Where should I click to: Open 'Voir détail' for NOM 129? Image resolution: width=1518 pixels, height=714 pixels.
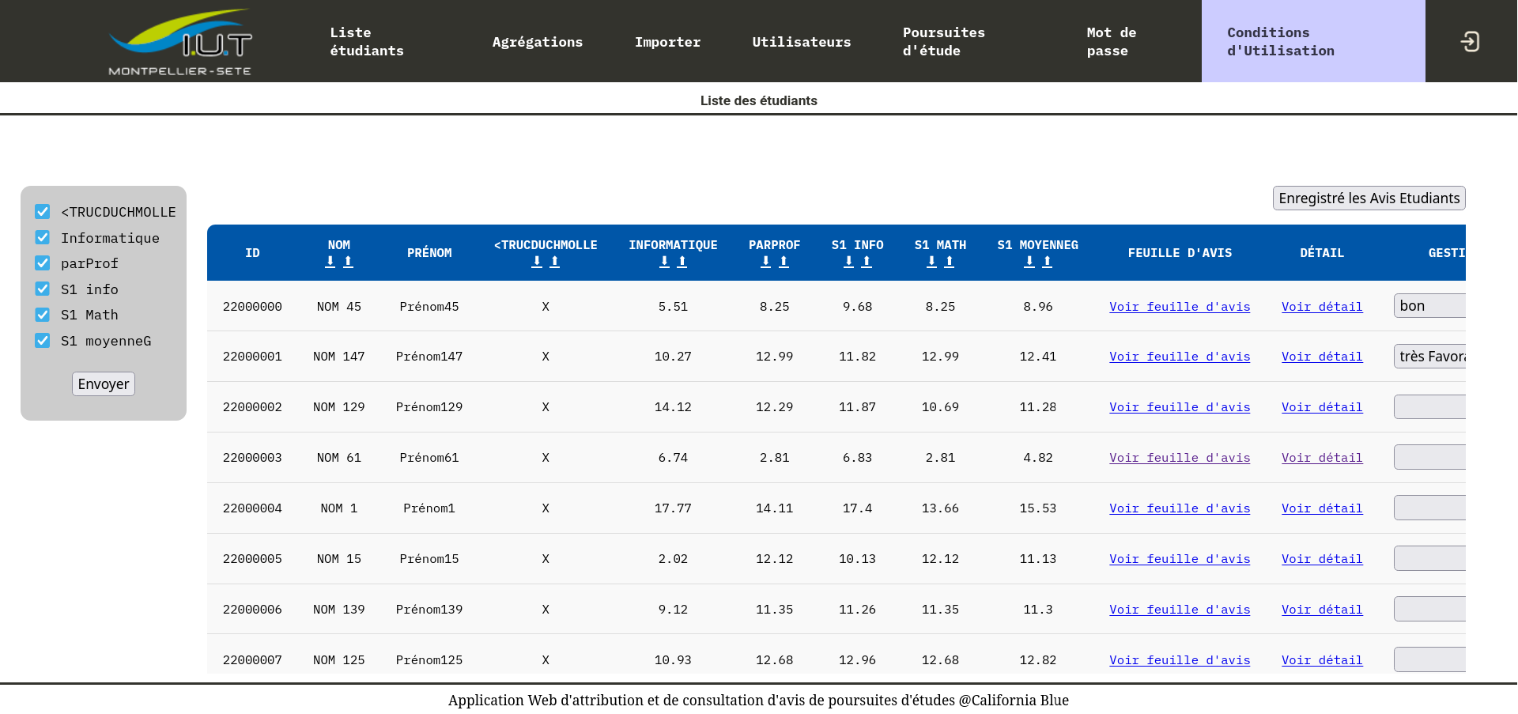tap(1321, 407)
